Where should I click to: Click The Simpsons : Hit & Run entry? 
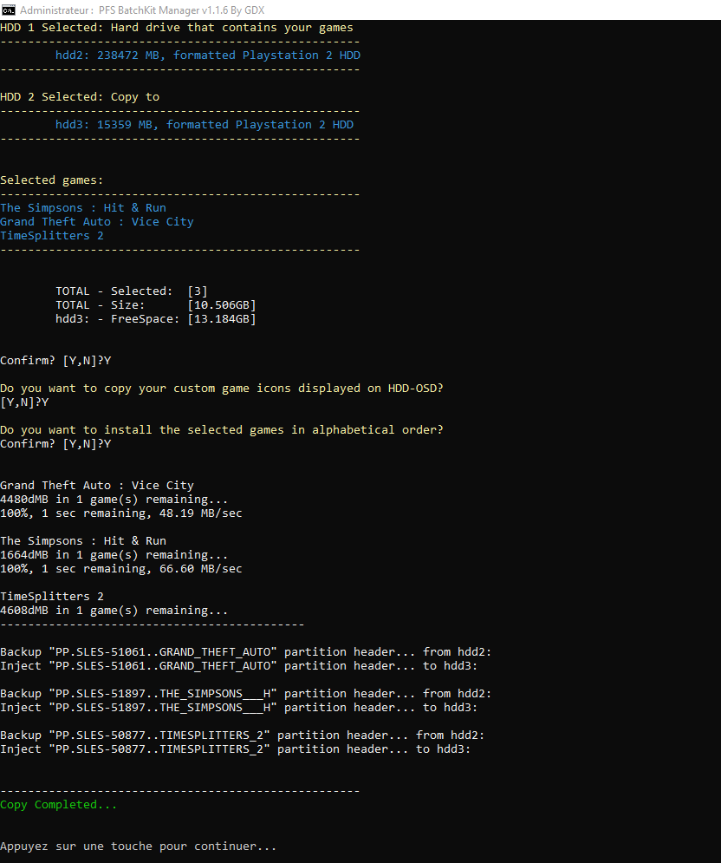click(x=83, y=208)
